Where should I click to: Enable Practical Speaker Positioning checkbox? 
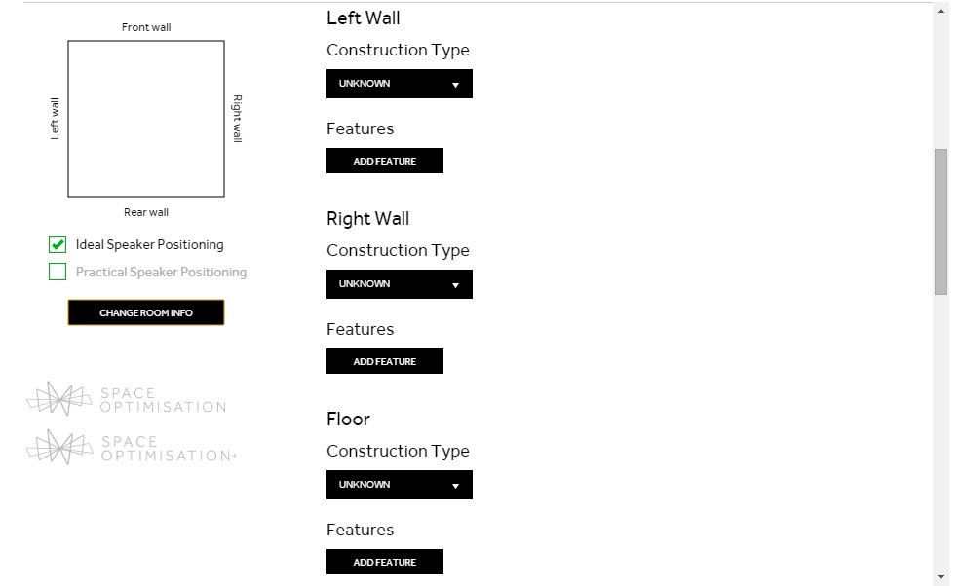58,272
